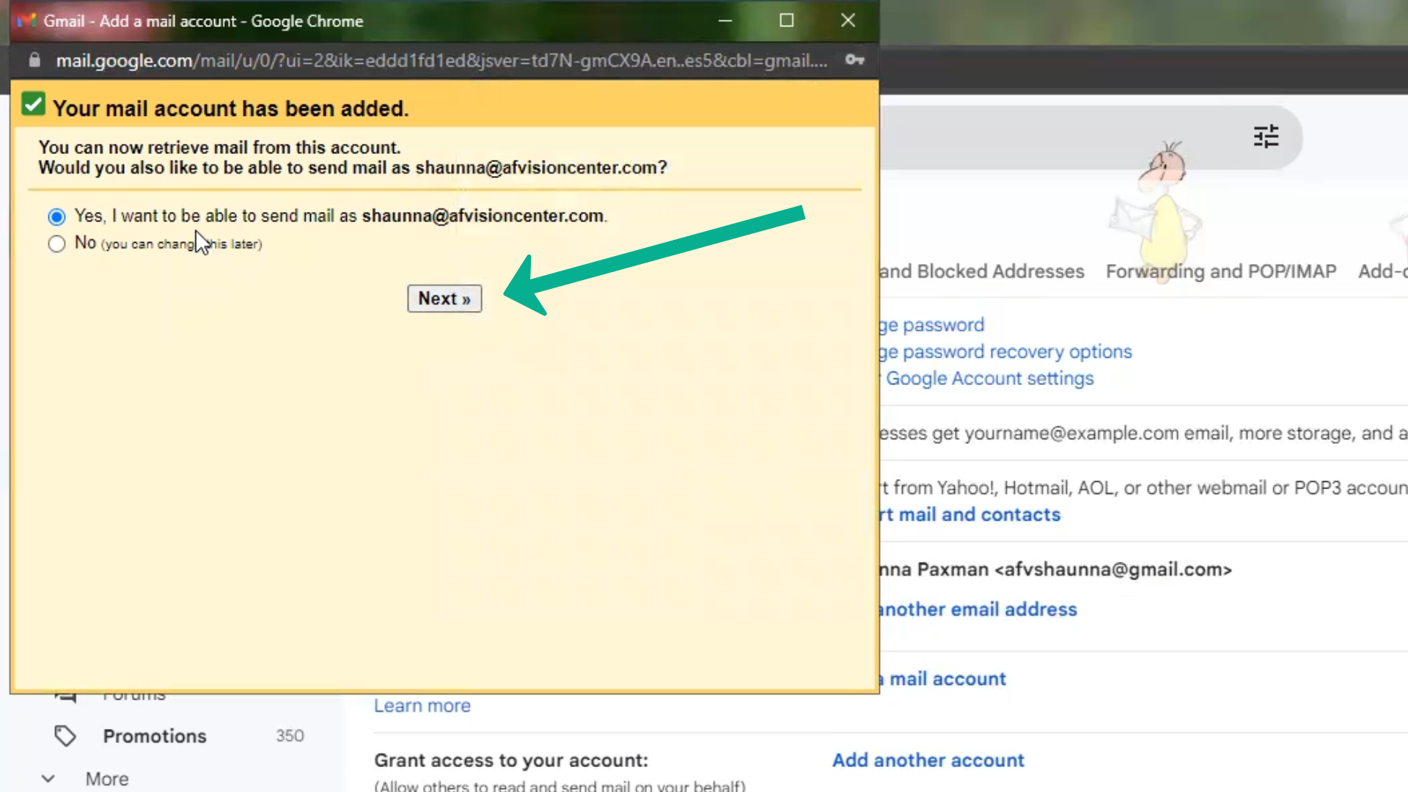Open the Promotions label
This screenshot has height=792, width=1408.
coord(155,736)
